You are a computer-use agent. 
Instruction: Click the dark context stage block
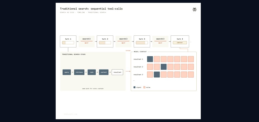[104, 72]
